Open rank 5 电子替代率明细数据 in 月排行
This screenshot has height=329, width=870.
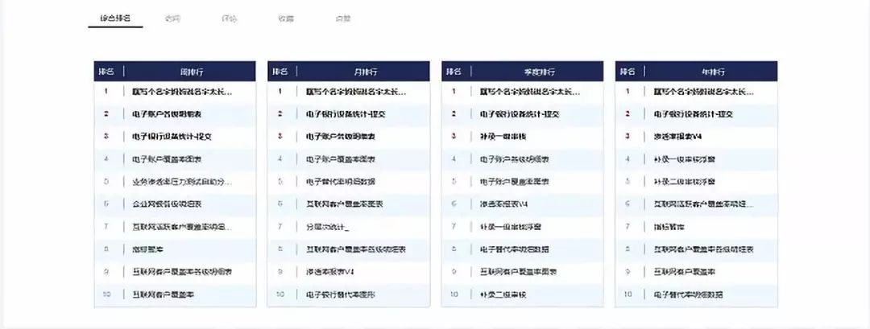(341, 182)
